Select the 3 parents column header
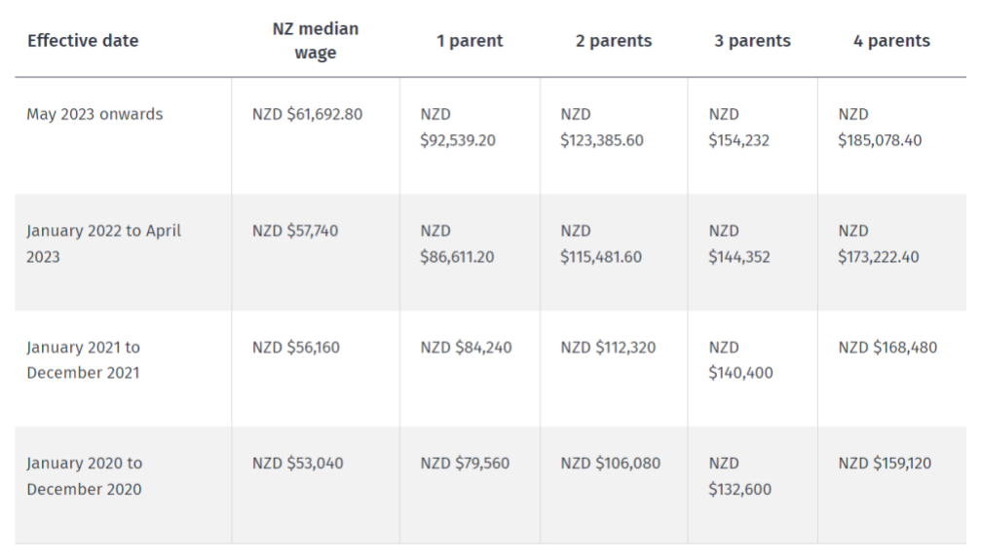Screen dimensions: 982x557 752,41
